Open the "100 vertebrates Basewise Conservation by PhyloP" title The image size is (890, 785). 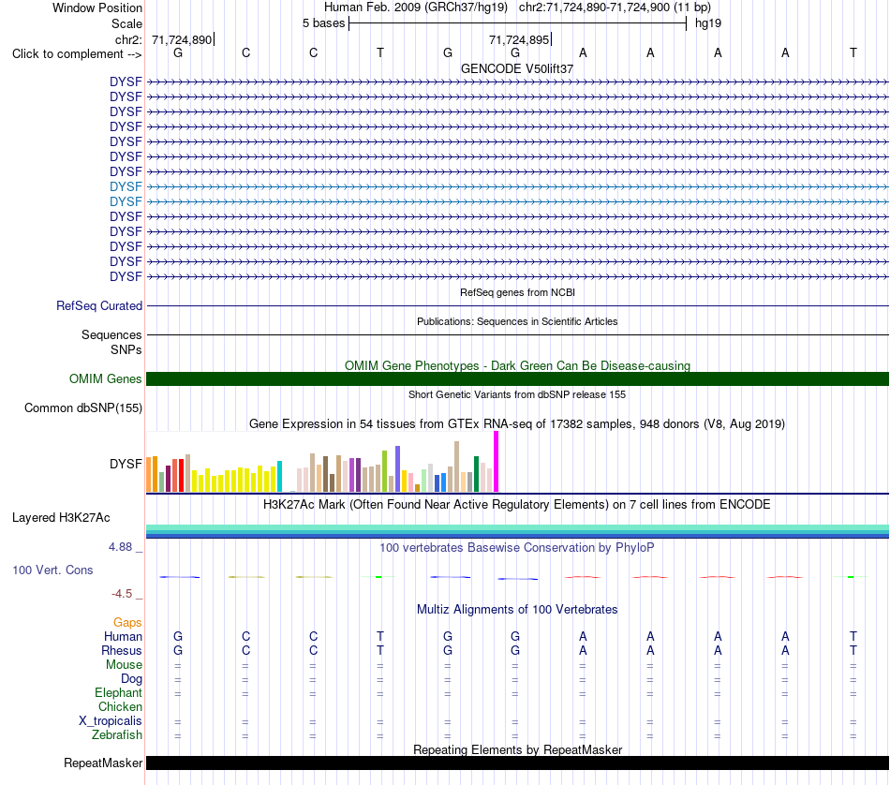click(517, 548)
